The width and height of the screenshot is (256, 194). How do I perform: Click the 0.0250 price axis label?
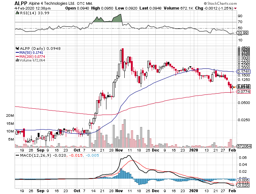(x=244, y=120)
